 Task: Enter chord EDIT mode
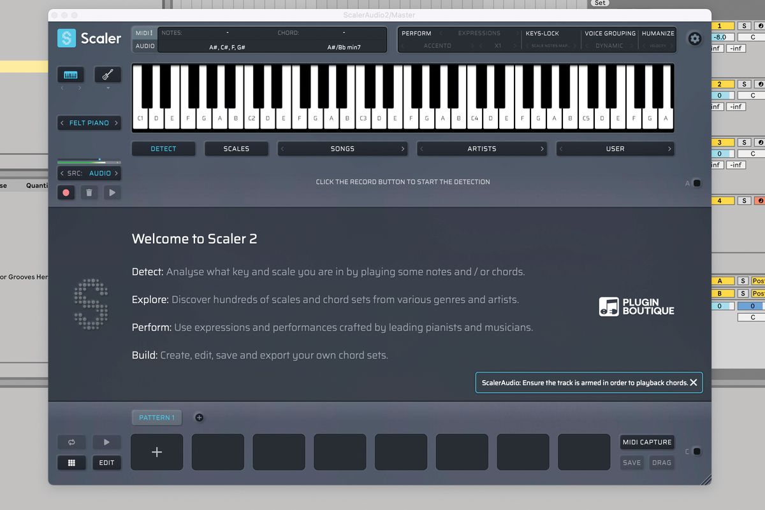pos(106,463)
